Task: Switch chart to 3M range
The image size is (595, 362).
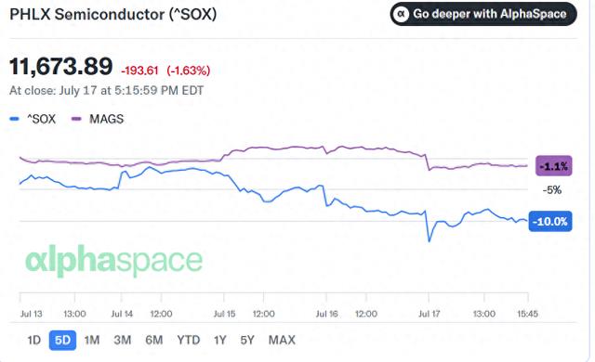Action: (122, 340)
